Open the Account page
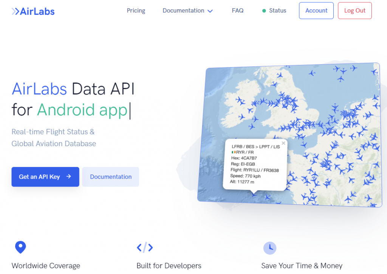The height and width of the screenshot is (274, 387). 316,11
